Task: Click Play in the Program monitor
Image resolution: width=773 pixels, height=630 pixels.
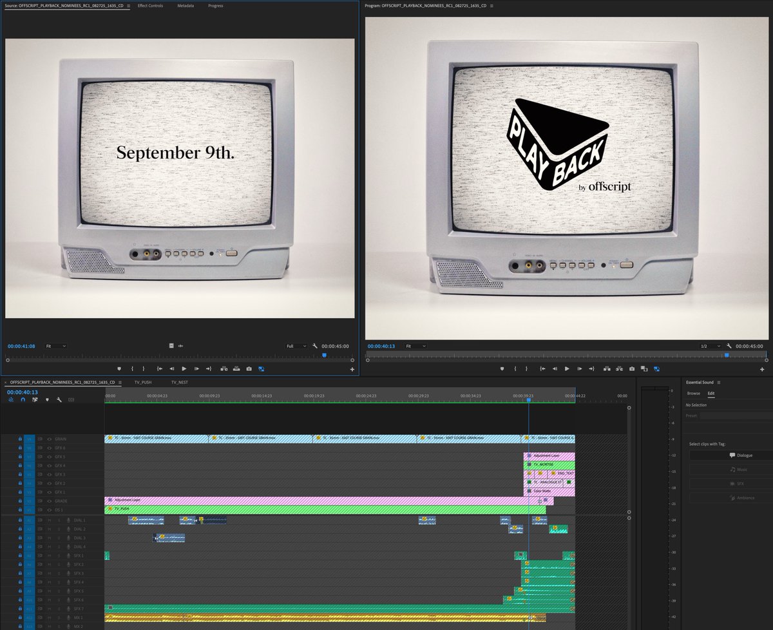Action: [567, 368]
